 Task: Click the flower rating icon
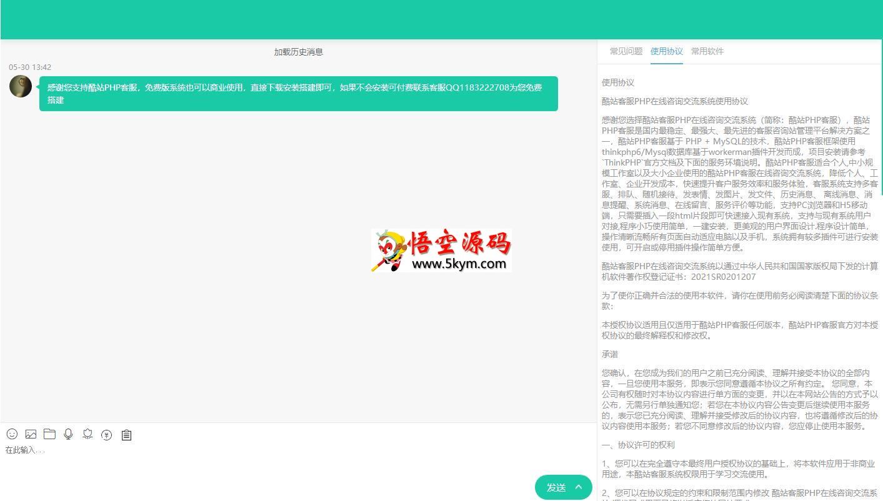pyautogui.click(x=87, y=434)
